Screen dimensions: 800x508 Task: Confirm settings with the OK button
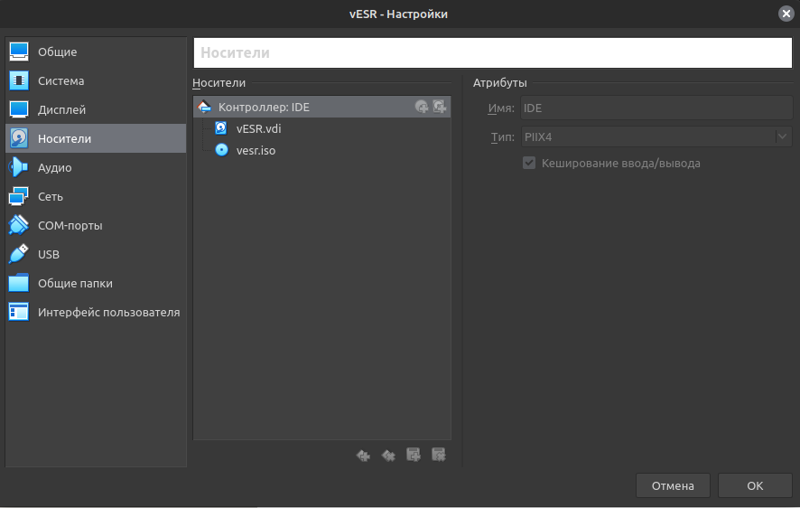755,485
